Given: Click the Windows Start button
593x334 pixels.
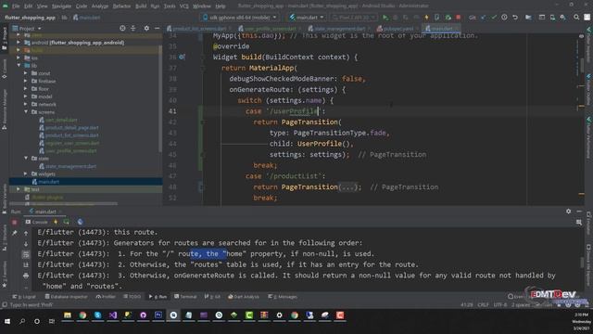Looking at the screenshot, I should 7,321.
